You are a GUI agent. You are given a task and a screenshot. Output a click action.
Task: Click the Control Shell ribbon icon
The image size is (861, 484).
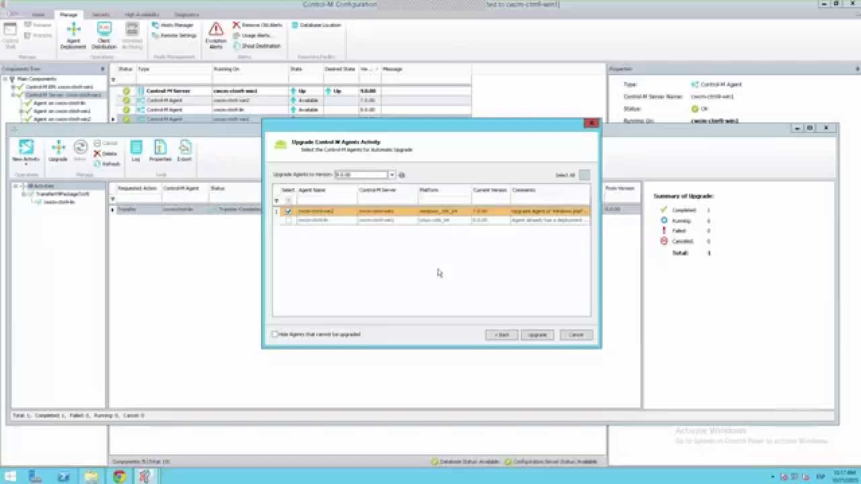(11, 36)
